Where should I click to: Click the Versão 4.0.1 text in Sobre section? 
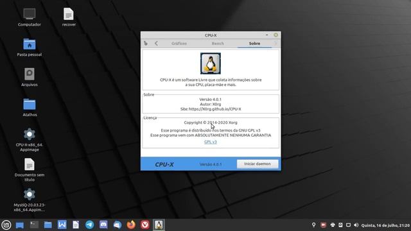211,99
